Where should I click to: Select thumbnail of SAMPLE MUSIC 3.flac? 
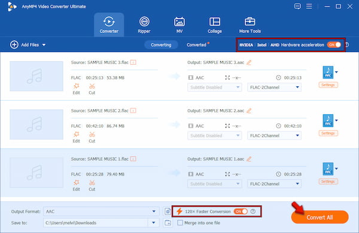pos(36,76)
